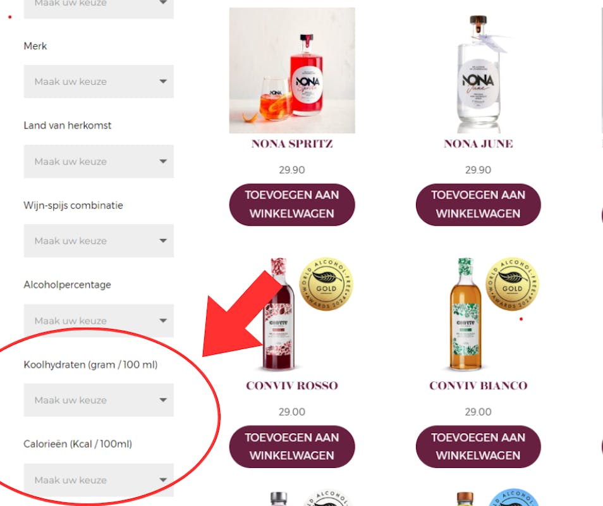Viewport: 603px width, 506px height.
Task: Add Conviv Bianco to the cart
Action: (x=478, y=447)
